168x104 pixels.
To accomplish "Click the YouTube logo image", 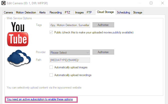I will click(x=18, y=34).
